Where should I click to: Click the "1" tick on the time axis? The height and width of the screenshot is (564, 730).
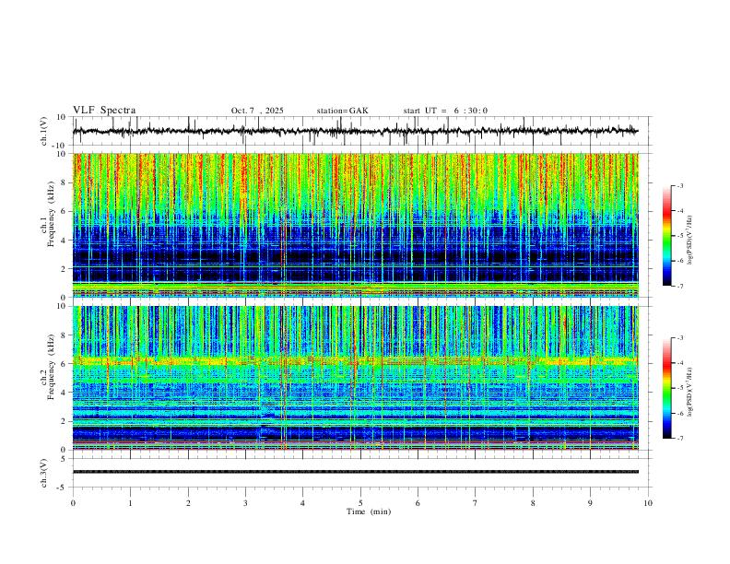click(130, 503)
